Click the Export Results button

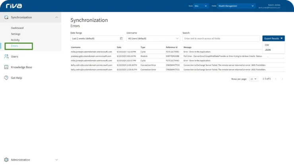tap(273, 38)
